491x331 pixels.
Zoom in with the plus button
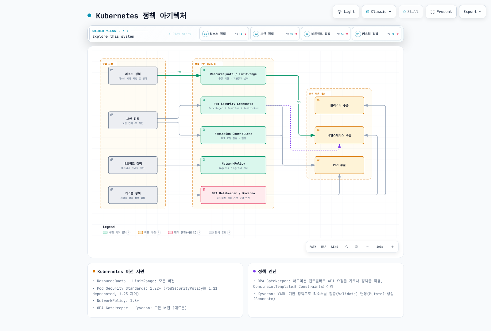[x=392, y=247]
